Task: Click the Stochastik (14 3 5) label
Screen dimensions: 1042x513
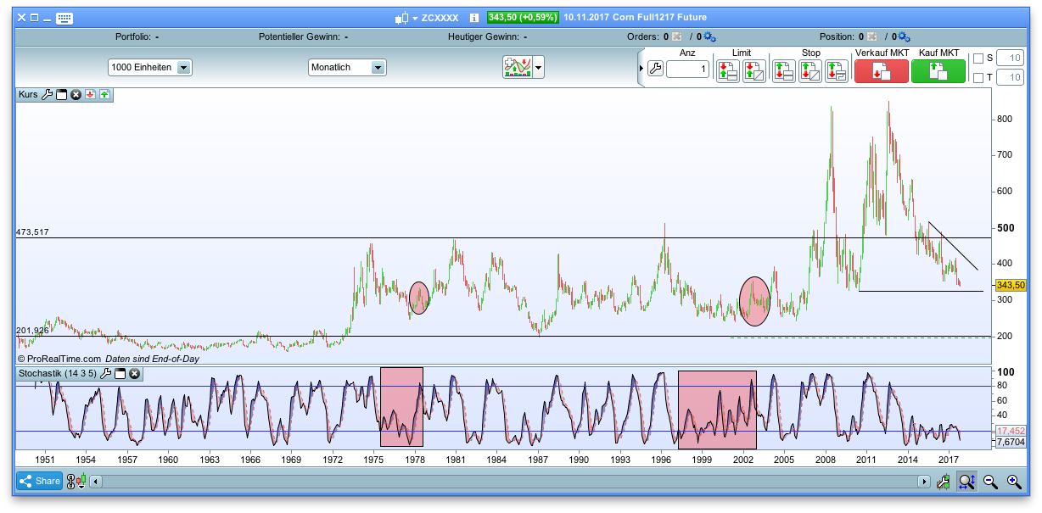Action: (x=56, y=373)
